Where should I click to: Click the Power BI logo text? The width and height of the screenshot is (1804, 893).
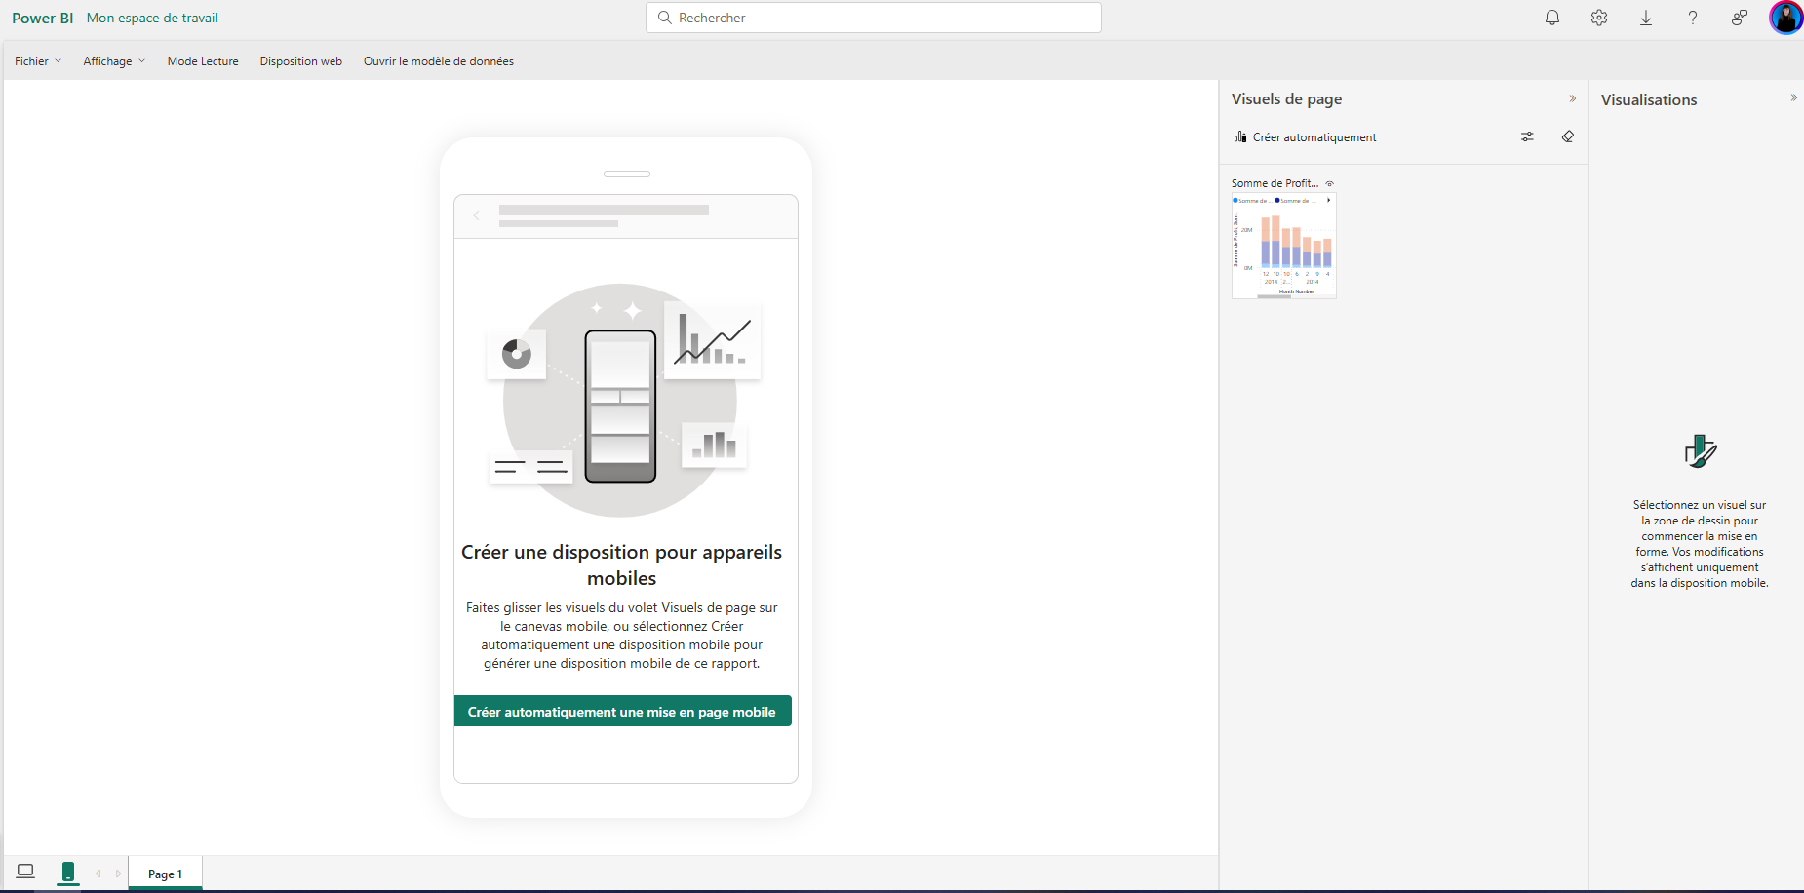42,18
